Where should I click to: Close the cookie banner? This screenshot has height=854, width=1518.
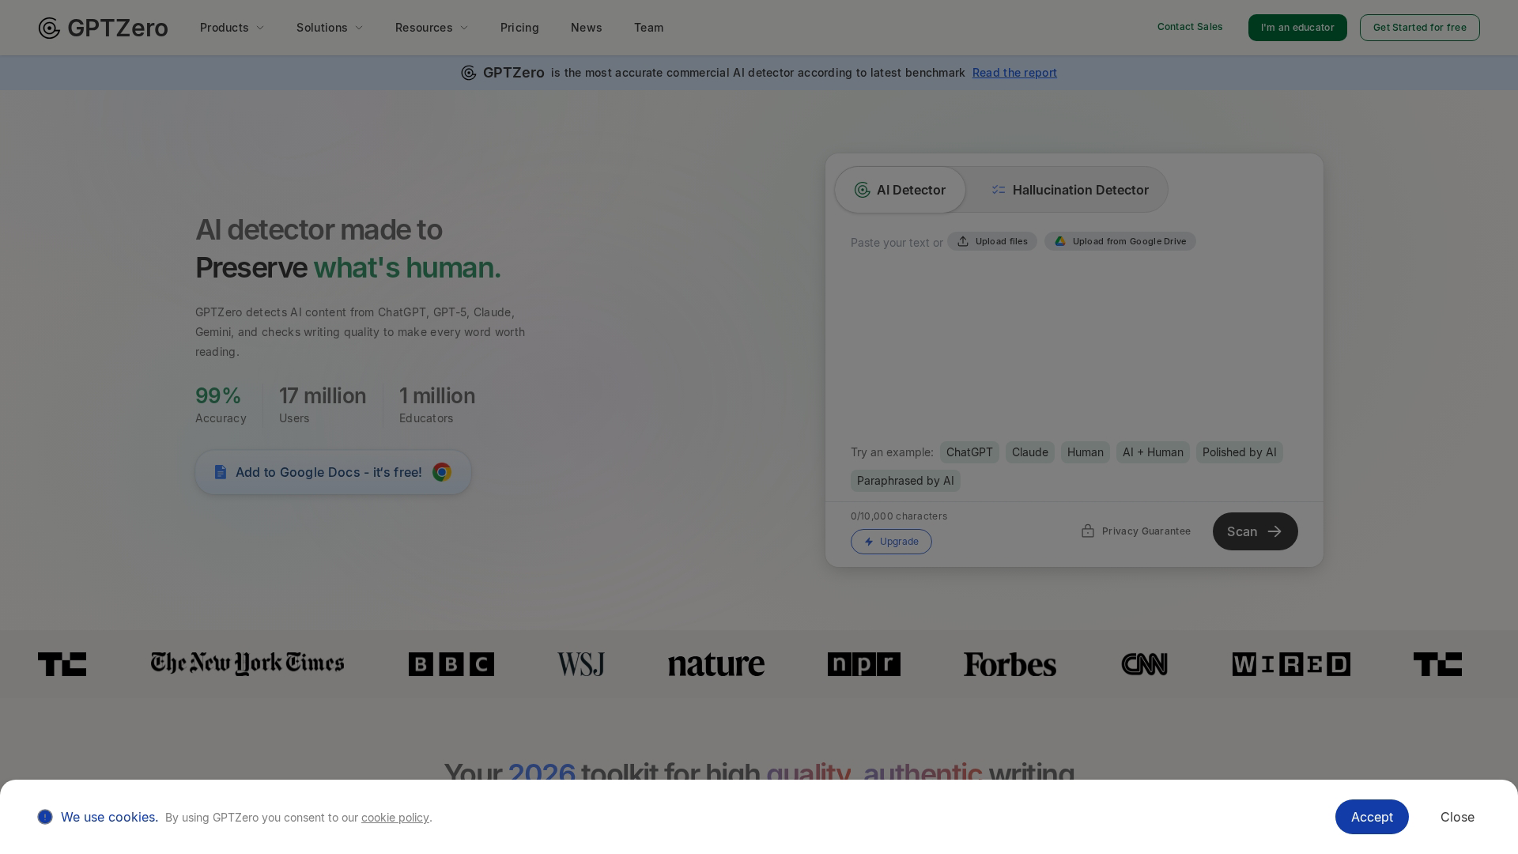(1457, 817)
